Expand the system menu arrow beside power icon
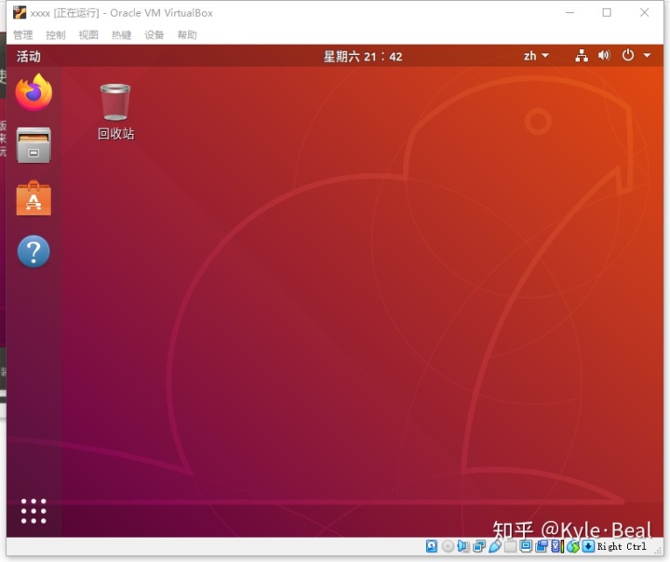This screenshot has height=562, width=670. pos(647,56)
